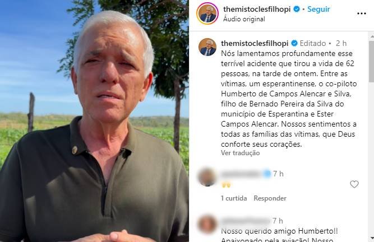Click the verified badge in caption line
The width and height of the screenshot is (374, 242).
(x=294, y=43)
